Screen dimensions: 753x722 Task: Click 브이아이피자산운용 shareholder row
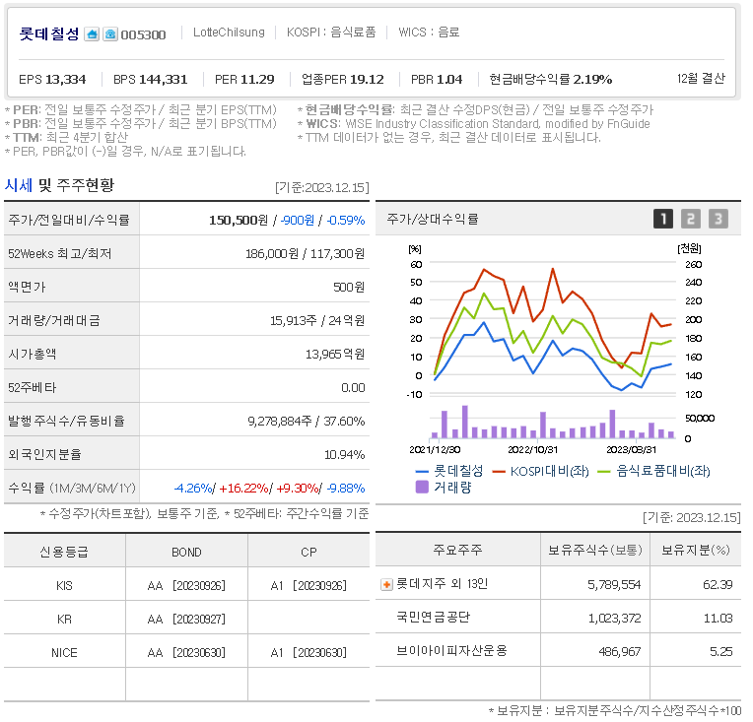(x=451, y=650)
